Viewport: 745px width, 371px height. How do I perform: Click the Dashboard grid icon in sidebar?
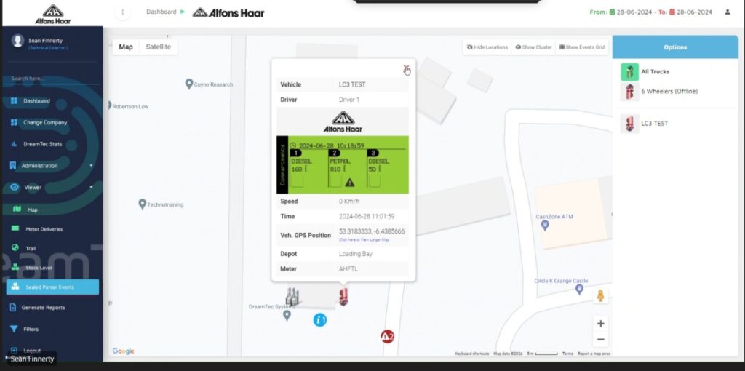click(14, 100)
